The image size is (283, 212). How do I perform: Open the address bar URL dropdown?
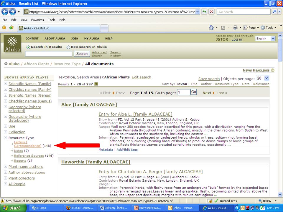[x=198, y=12]
